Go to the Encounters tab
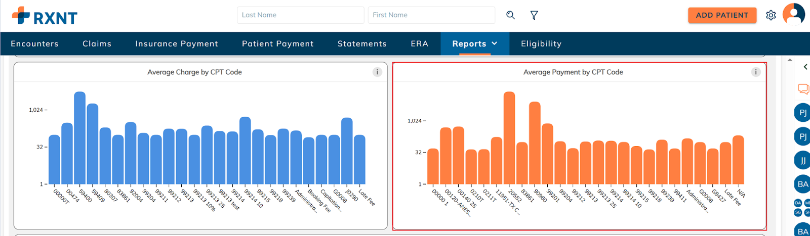The image size is (810, 236). [34, 44]
